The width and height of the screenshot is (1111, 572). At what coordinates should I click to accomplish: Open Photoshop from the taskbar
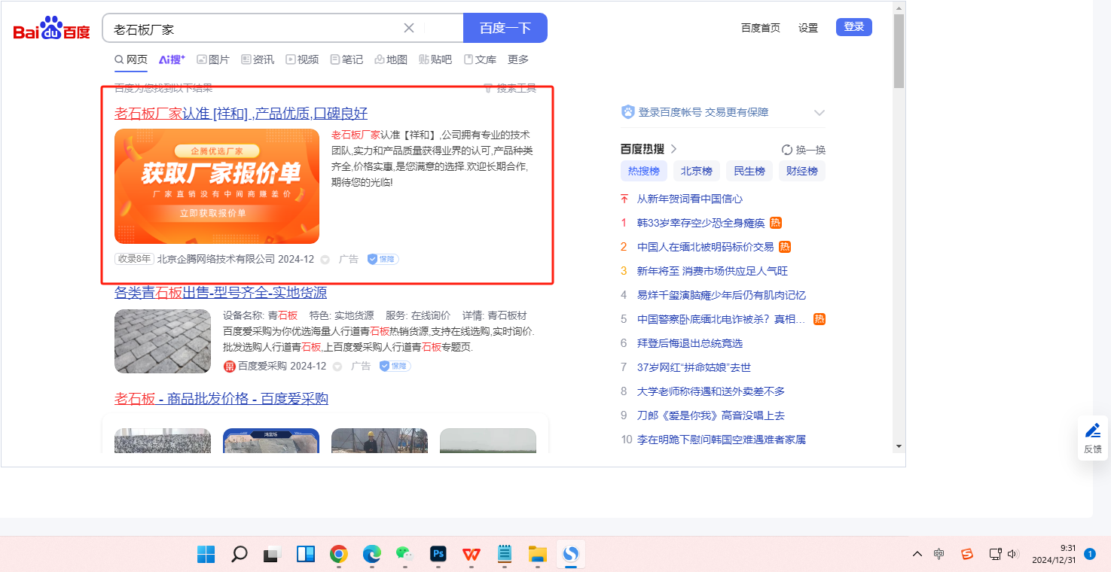pyautogui.click(x=438, y=555)
